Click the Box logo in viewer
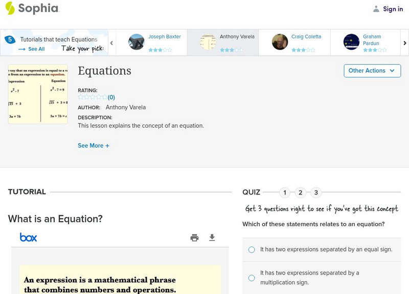 pos(29,237)
